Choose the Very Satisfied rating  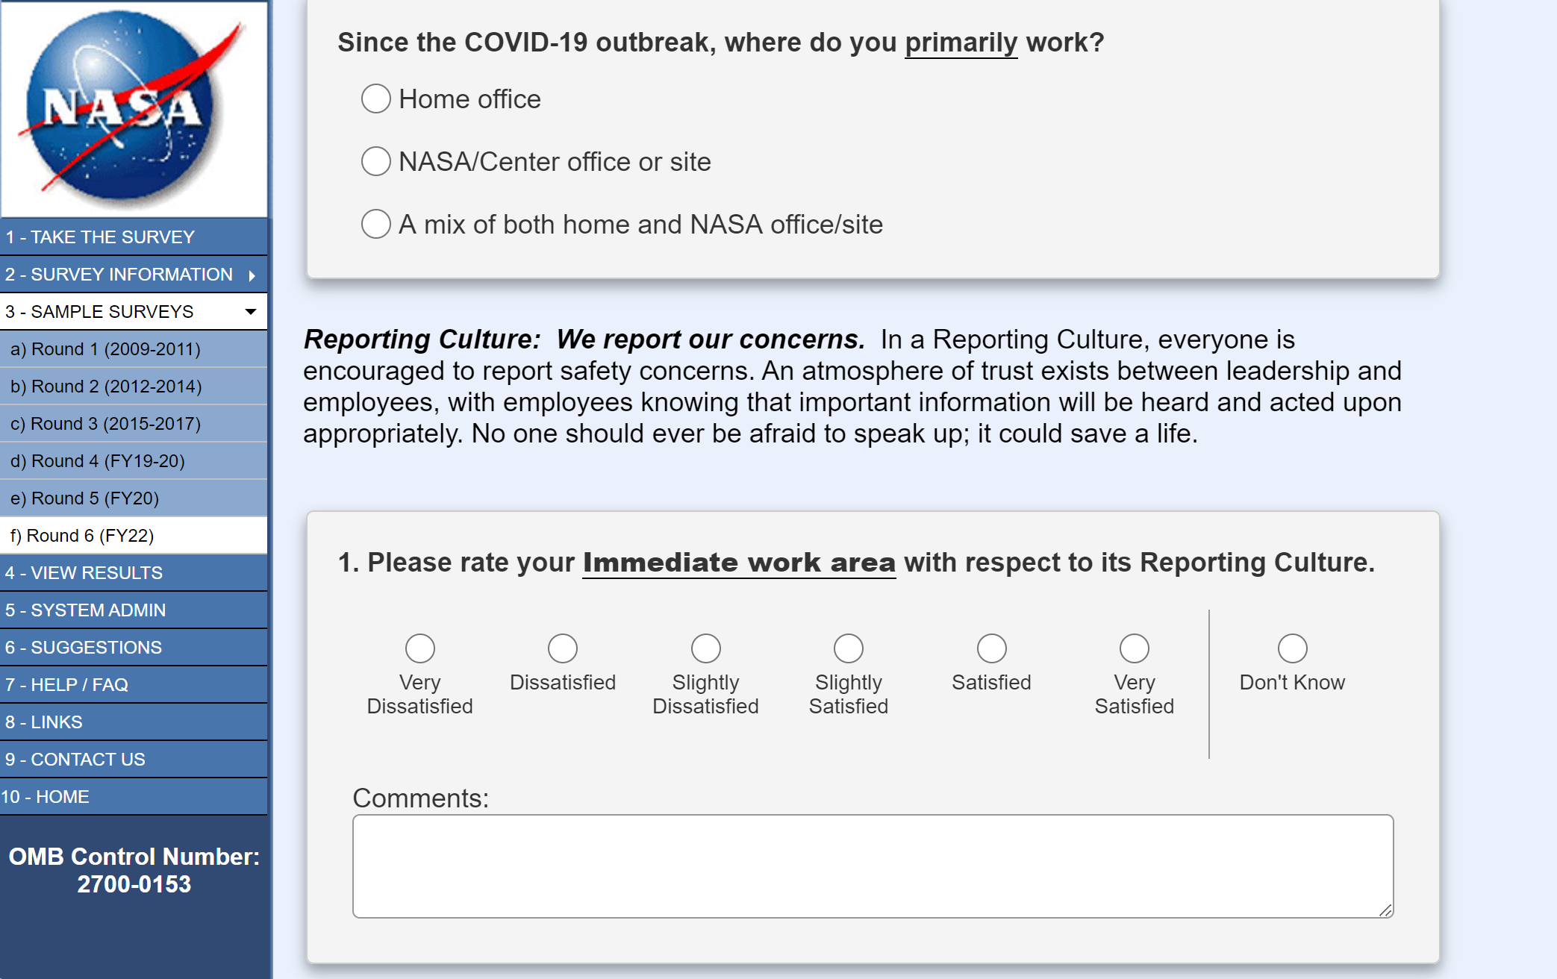point(1134,648)
